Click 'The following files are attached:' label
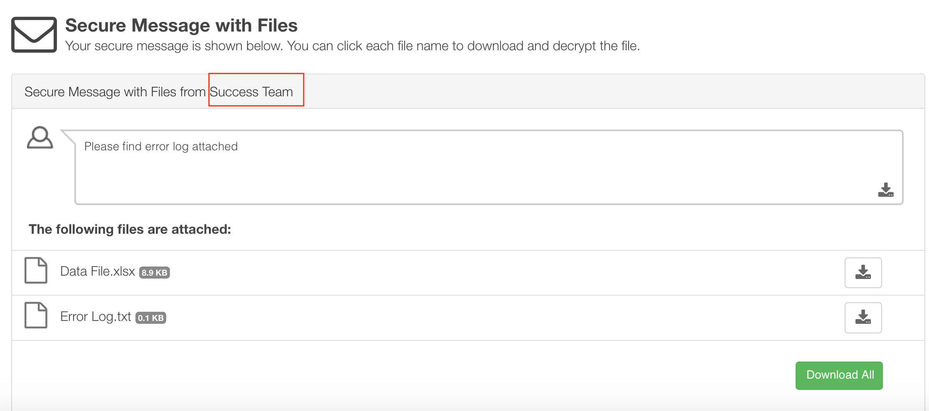Viewport: 929px width, 411px height. click(x=130, y=229)
